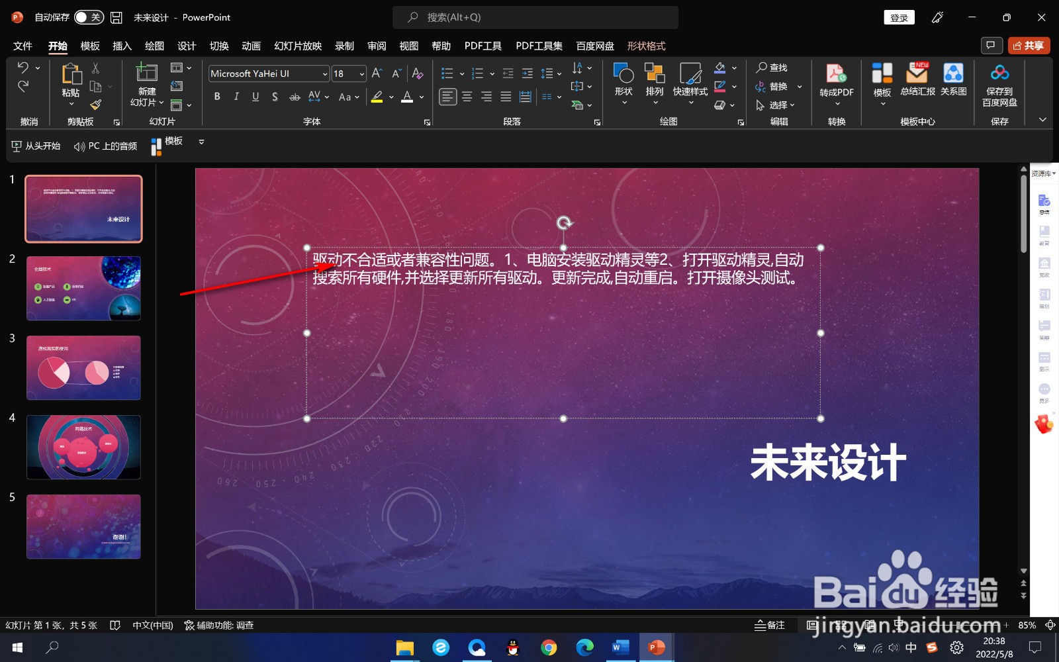Click the Undo arrow icon
Viewport: 1059px width, 662px height.
(23, 68)
